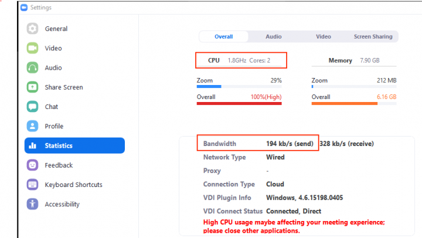Select the Screen Sharing statistics tab
The image size is (422, 238).
[x=373, y=36]
